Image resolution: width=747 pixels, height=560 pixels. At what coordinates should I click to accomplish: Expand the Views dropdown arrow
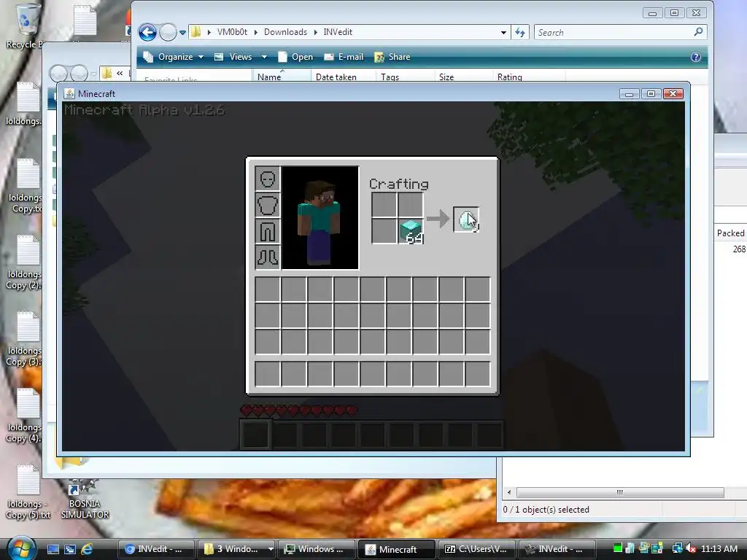point(264,57)
